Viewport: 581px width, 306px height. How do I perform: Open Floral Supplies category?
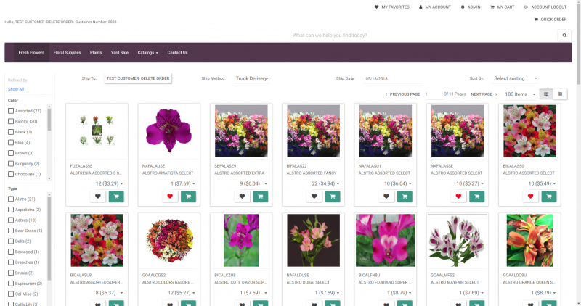pos(67,52)
